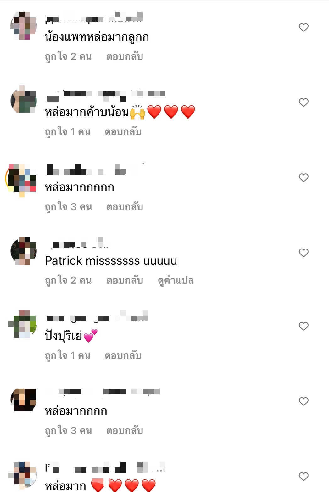Like the bottom "หล่อมาก" hearts comment
The height and width of the screenshot is (492, 329).
click(x=304, y=477)
